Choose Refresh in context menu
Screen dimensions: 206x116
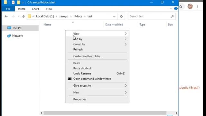97,49
